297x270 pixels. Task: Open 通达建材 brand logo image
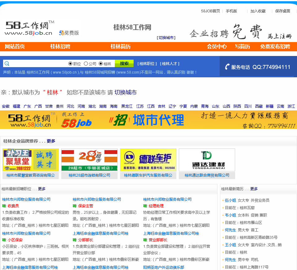207,160
